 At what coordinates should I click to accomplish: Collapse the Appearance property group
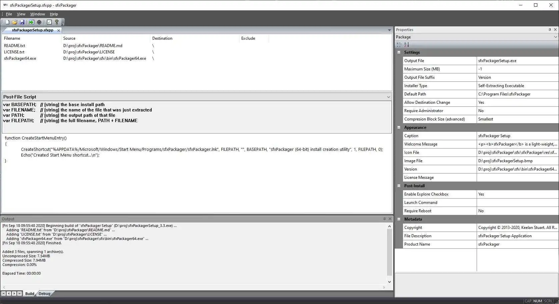tap(399, 127)
